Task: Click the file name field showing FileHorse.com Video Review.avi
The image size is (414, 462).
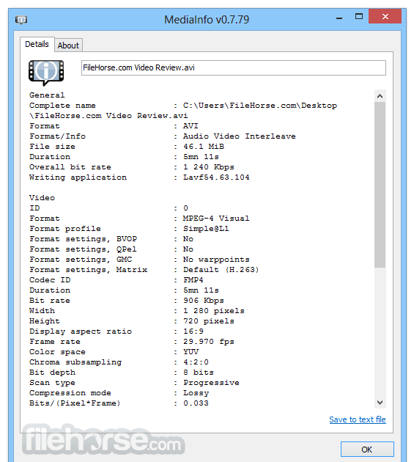Action: [234, 67]
